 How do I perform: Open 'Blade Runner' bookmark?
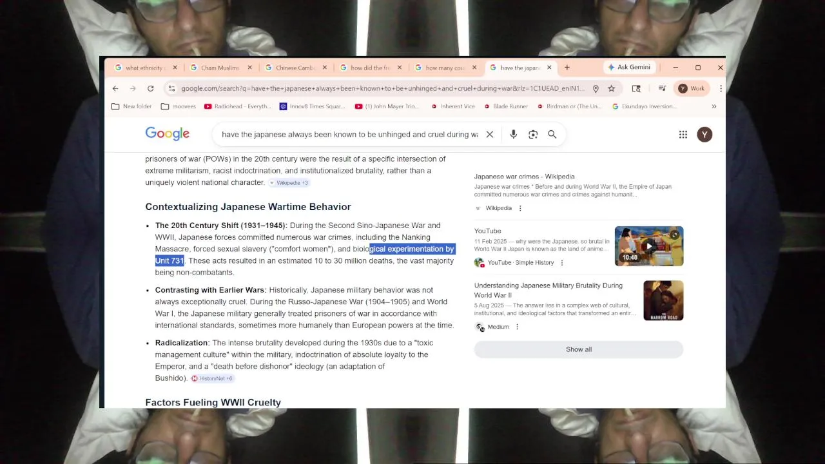[505, 106]
